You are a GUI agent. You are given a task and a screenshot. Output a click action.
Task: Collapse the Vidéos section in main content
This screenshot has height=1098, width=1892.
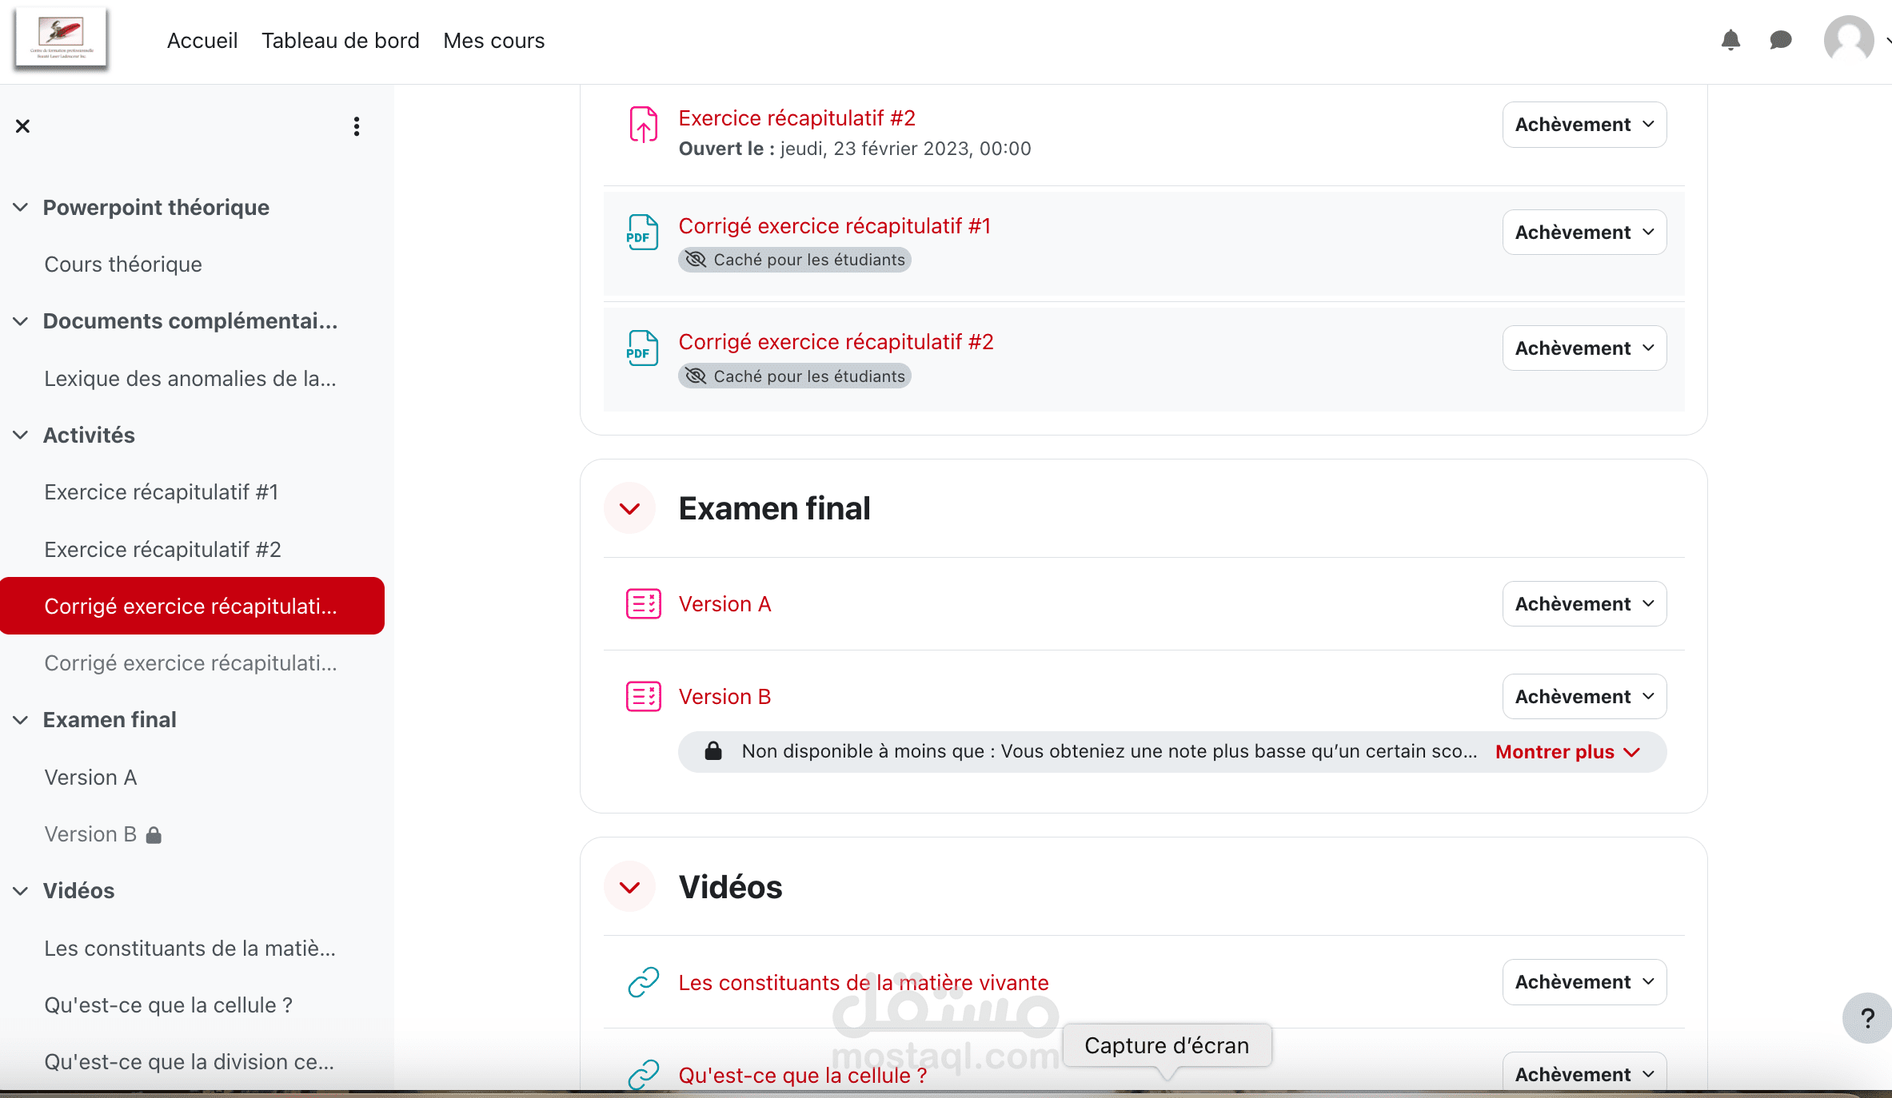click(630, 887)
